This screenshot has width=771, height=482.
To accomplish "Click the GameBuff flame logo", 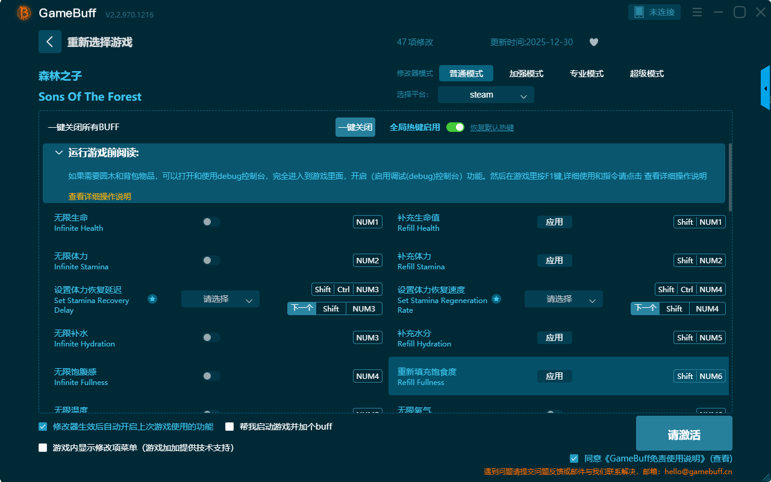I will (24, 13).
